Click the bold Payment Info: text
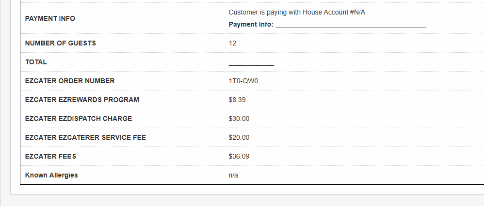Screen dimensions: 484x206 tap(251, 24)
